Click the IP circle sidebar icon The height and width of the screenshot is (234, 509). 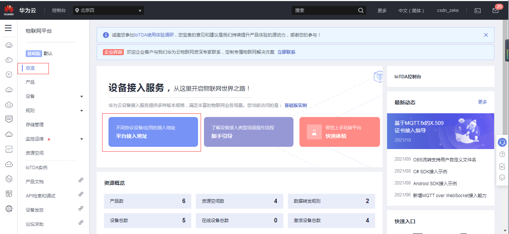[9, 75]
